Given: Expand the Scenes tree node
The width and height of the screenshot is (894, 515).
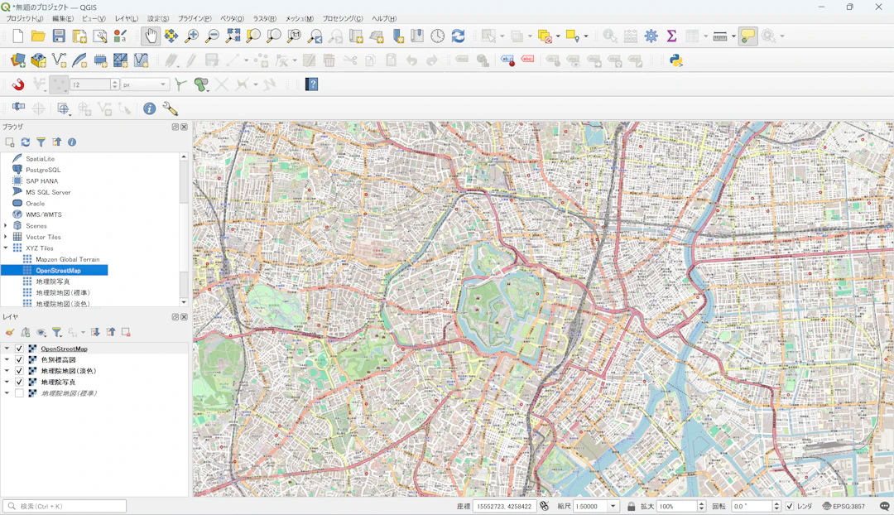Looking at the screenshot, I should pyautogui.click(x=6, y=226).
